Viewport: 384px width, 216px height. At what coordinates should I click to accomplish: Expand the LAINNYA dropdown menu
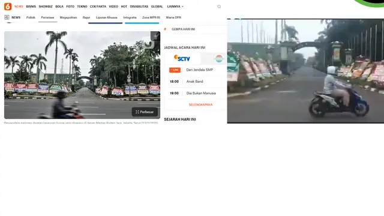pyautogui.click(x=175, y=7)
